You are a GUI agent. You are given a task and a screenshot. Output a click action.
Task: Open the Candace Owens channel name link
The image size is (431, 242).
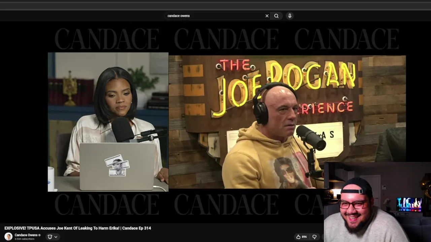(26, 235)
